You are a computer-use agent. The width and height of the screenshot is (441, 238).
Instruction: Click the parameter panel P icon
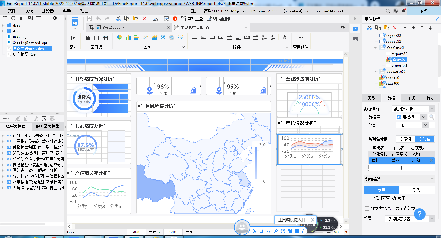pyautogui.click(x=74, y=38)
